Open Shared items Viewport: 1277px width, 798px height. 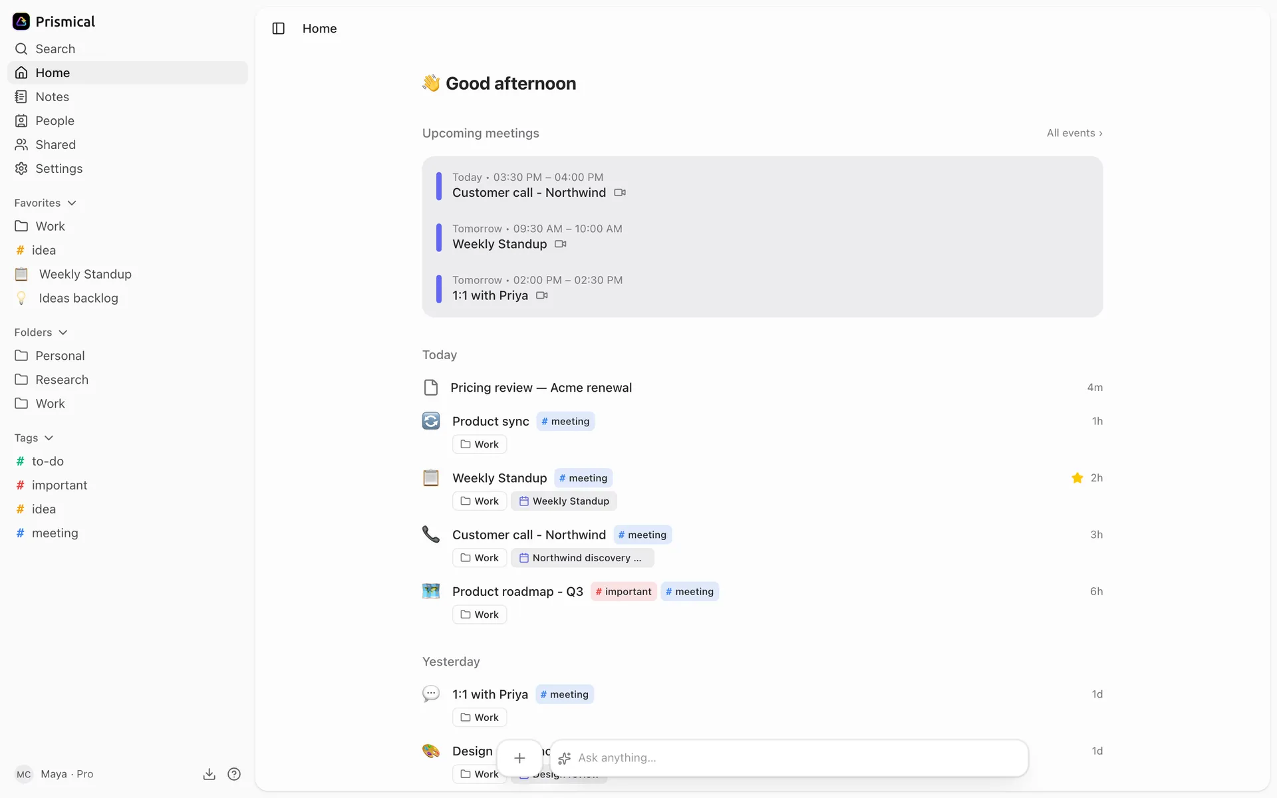[x=128, y=144]
